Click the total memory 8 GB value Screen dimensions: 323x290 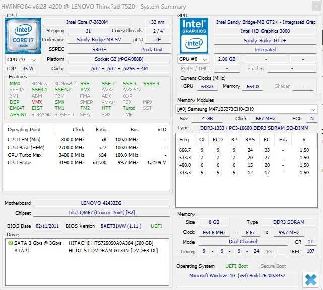(x=214, y=222)
